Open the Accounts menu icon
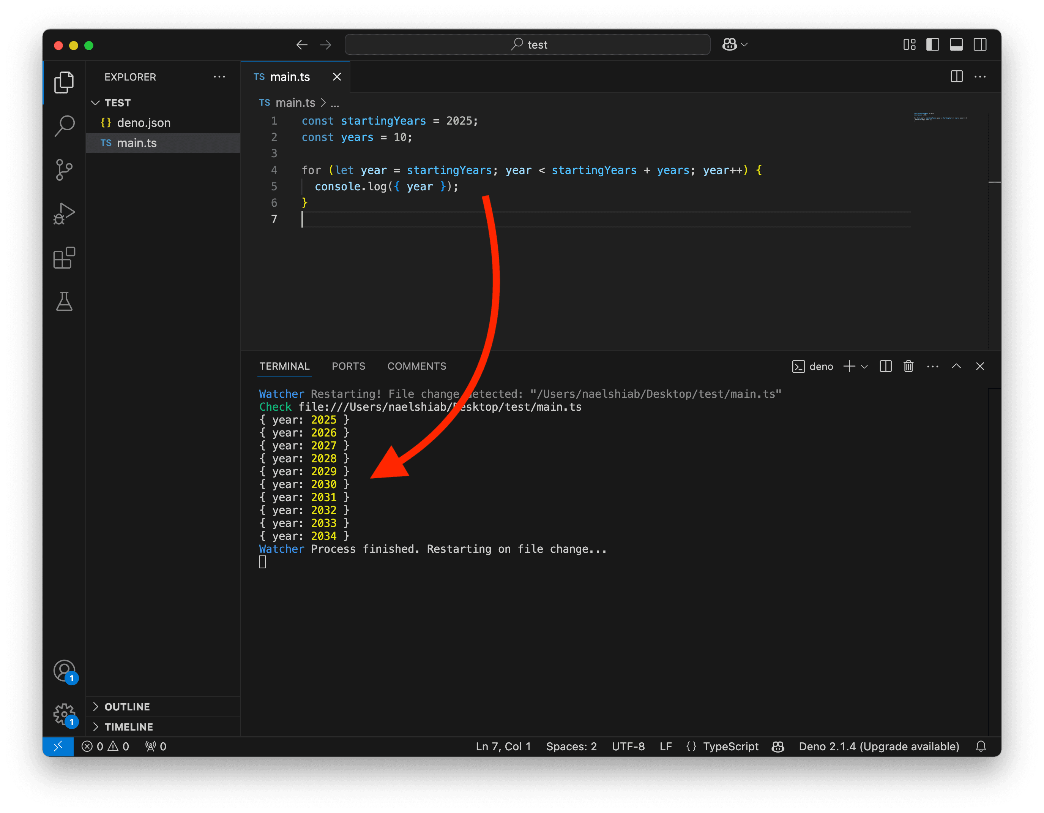1044x813 pixels. (65, 671)
